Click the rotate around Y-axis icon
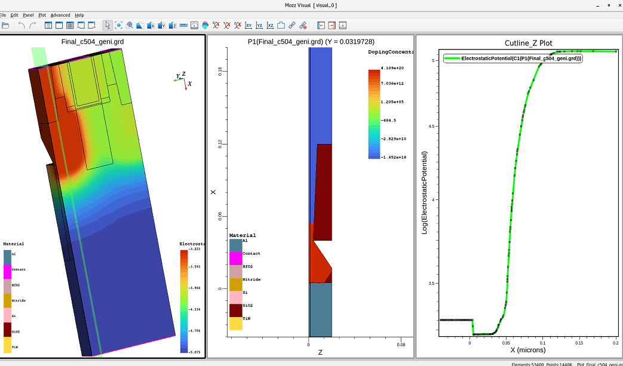The image size is (623, 366). click(x=227, y=26)
